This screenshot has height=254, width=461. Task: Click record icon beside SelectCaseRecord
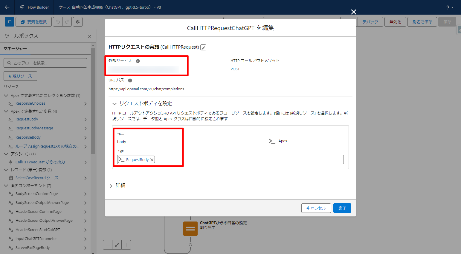[11, 178]
